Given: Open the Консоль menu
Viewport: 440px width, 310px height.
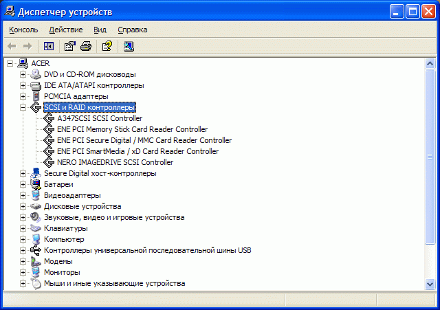Looking at the screenshot, I should click(23, 30).
